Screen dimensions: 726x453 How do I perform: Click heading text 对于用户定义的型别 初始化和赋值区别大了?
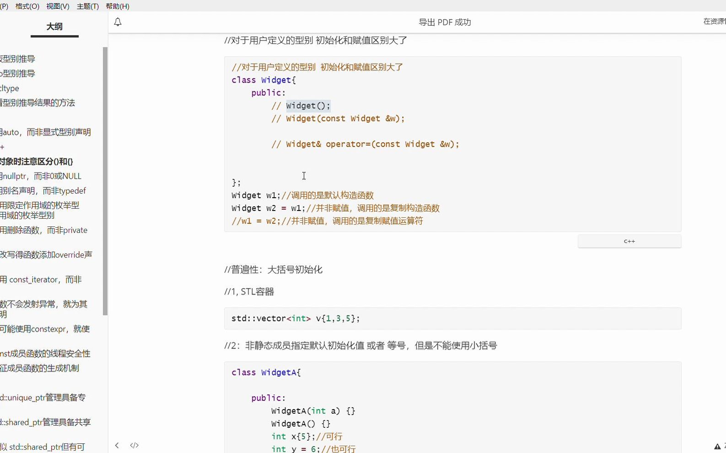tap(316, 40)
